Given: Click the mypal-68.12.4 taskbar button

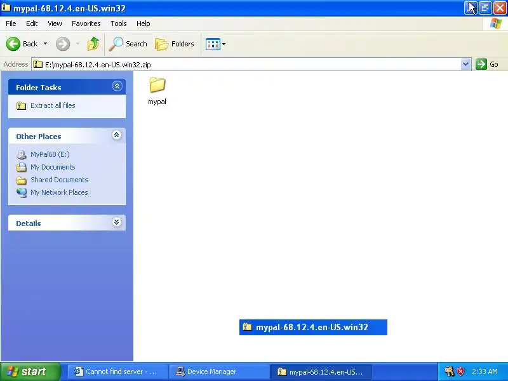Looking at the screenshot, I should (321, 371).
